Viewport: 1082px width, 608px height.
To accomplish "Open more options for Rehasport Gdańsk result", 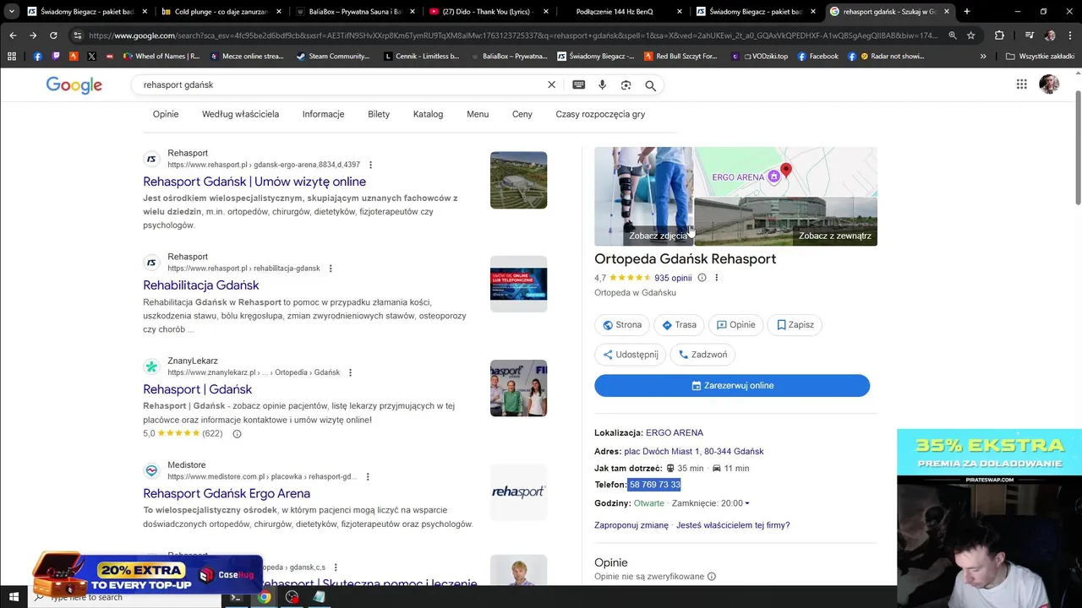I will click(x=370, y=165).
